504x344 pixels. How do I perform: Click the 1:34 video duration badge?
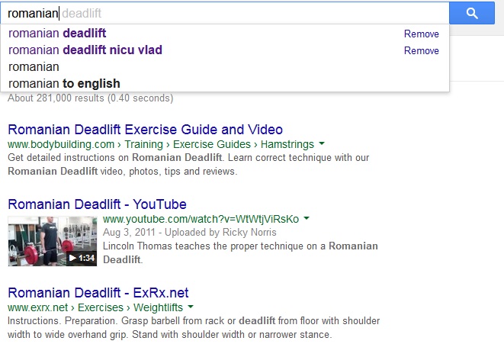(82, 259)
